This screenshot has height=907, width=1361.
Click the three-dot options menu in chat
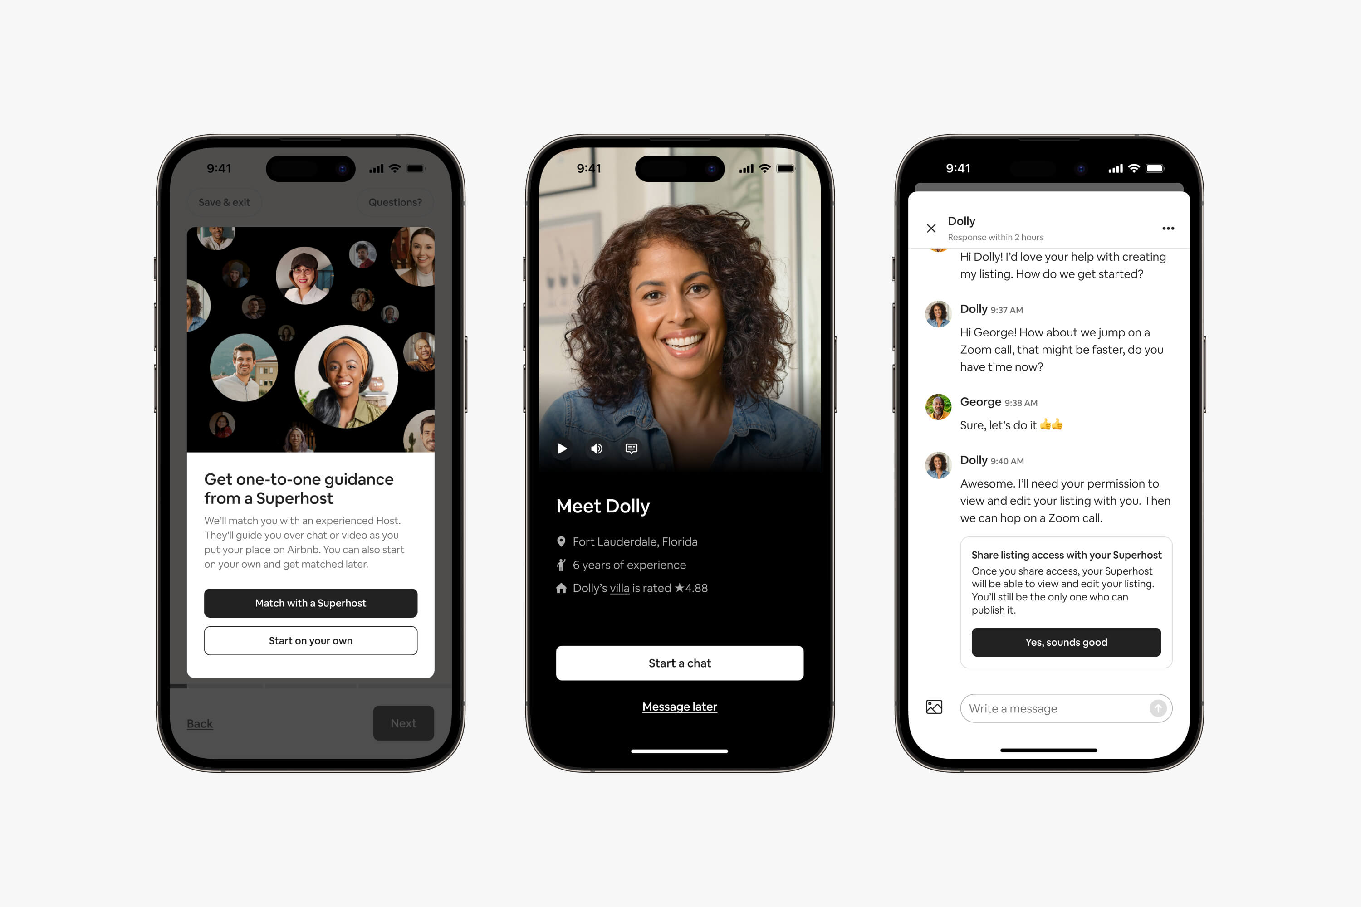[1168, 227]
